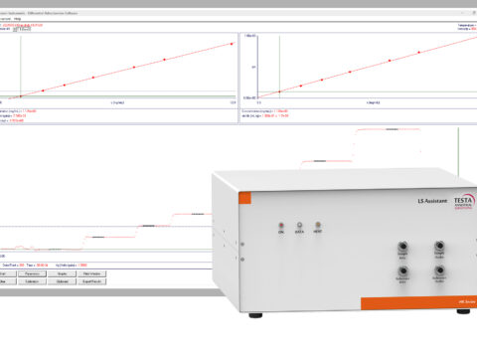Click the Calibration button
This screenshot has height=358, width=477.
(x=32, y=281)
